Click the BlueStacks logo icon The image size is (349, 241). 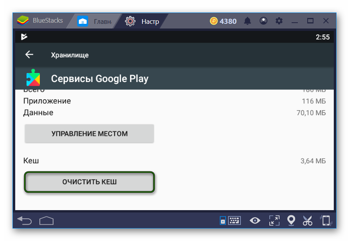coord(23,21)
